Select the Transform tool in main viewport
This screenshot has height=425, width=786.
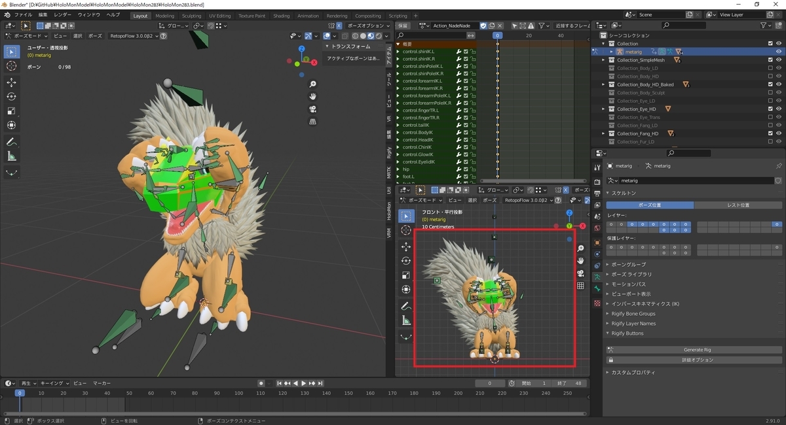[12, 125]
